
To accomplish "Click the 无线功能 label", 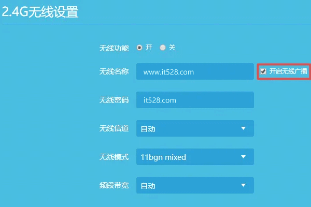I will pos(114,48).
